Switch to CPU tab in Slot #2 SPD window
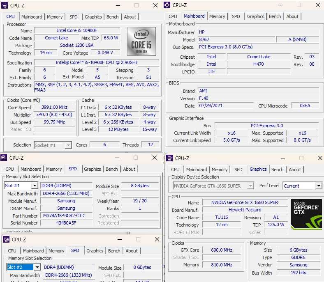 (12, 251)
